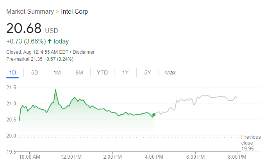Click the +0.73 (3.66%) change text

click(x=26, y=41)
